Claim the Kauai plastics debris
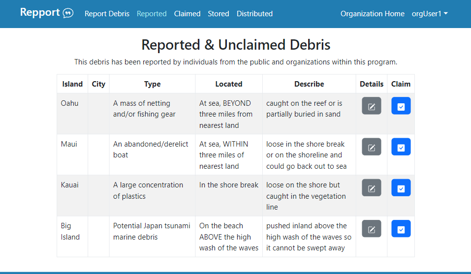The image size is (471, 274). tap(401, 188)
